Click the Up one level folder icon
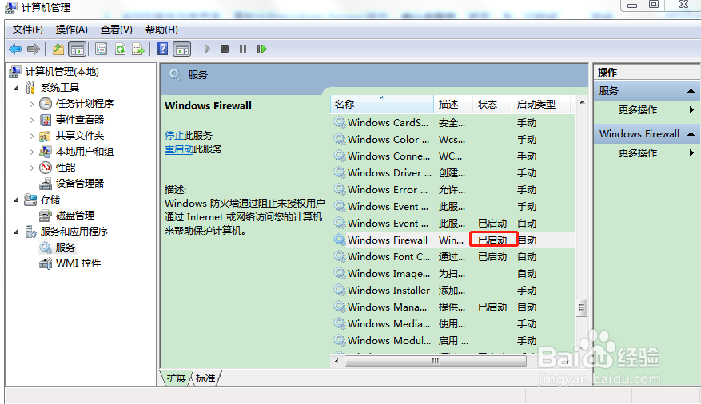The height and width of the screenshot is (404, 701). [58, 49]
